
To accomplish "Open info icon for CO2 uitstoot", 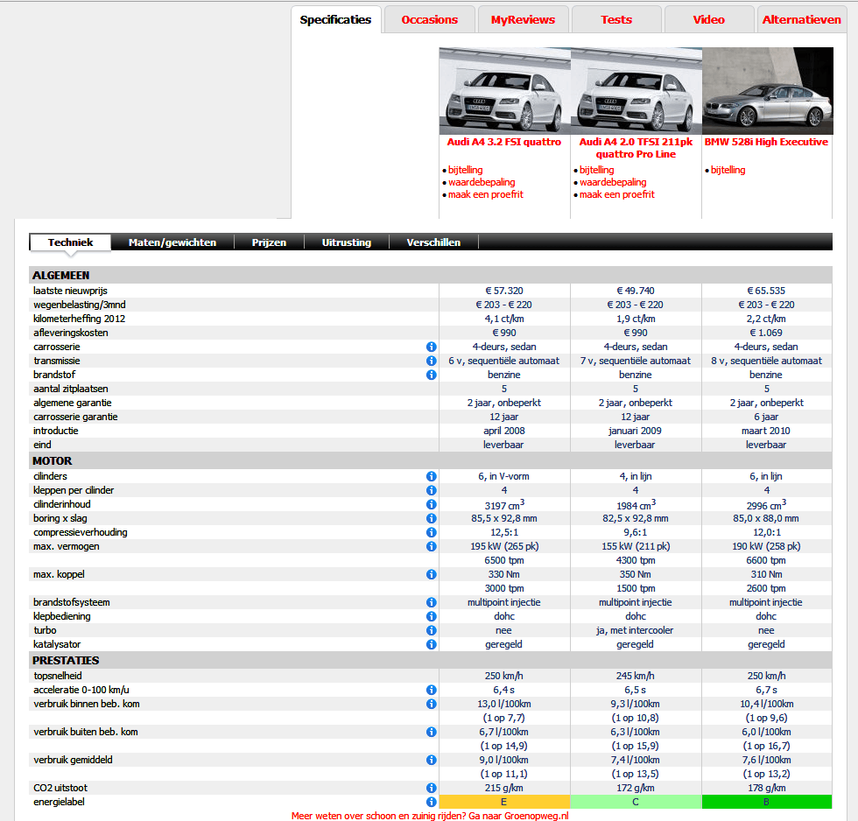I will pos(431,788).
